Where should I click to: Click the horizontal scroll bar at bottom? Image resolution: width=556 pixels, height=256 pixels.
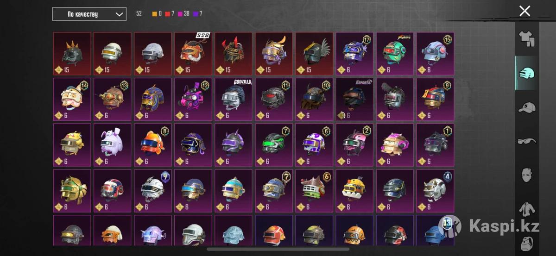[278, 249]
